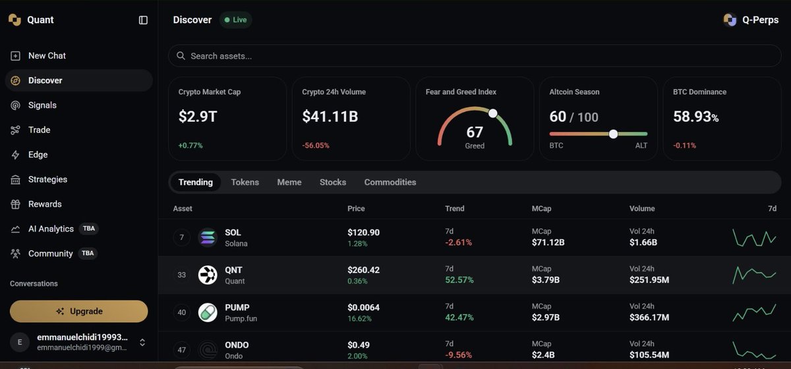Click the rank badge 40 for PUMP
The height and width of the screenshot is (369, 791).
[x=182, y=312]
